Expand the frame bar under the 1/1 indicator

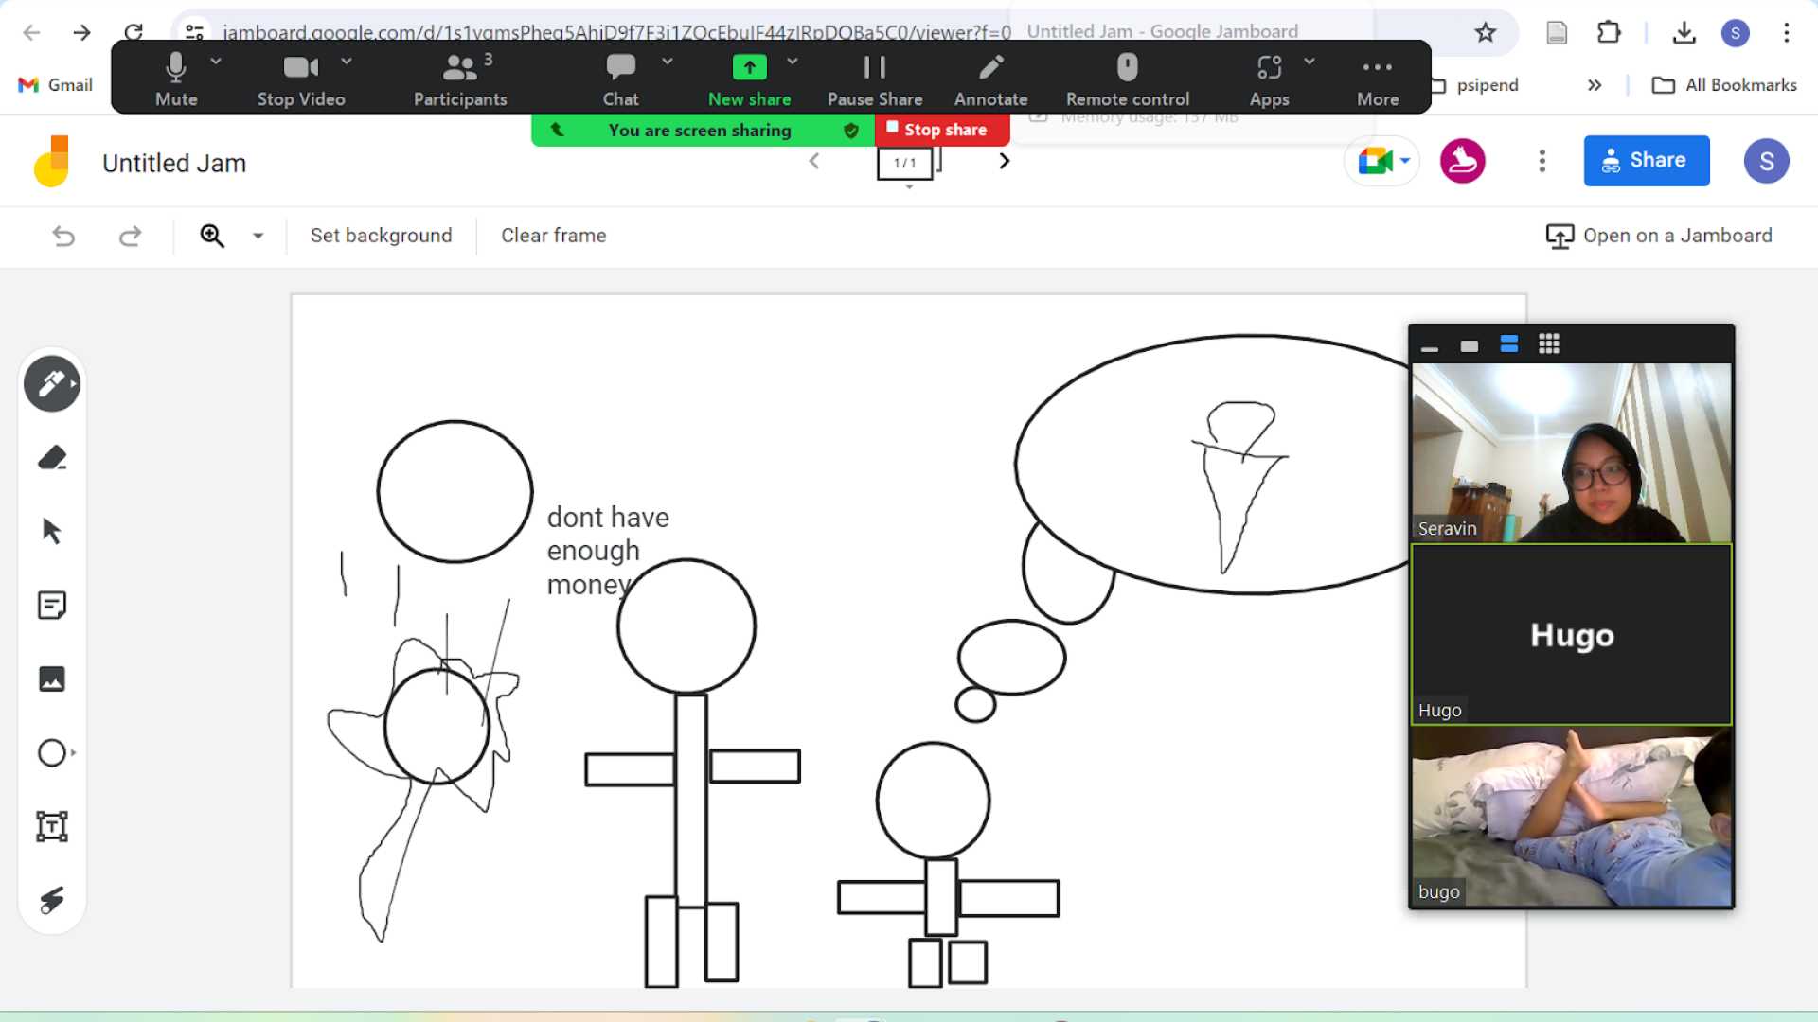click(909, 187)
